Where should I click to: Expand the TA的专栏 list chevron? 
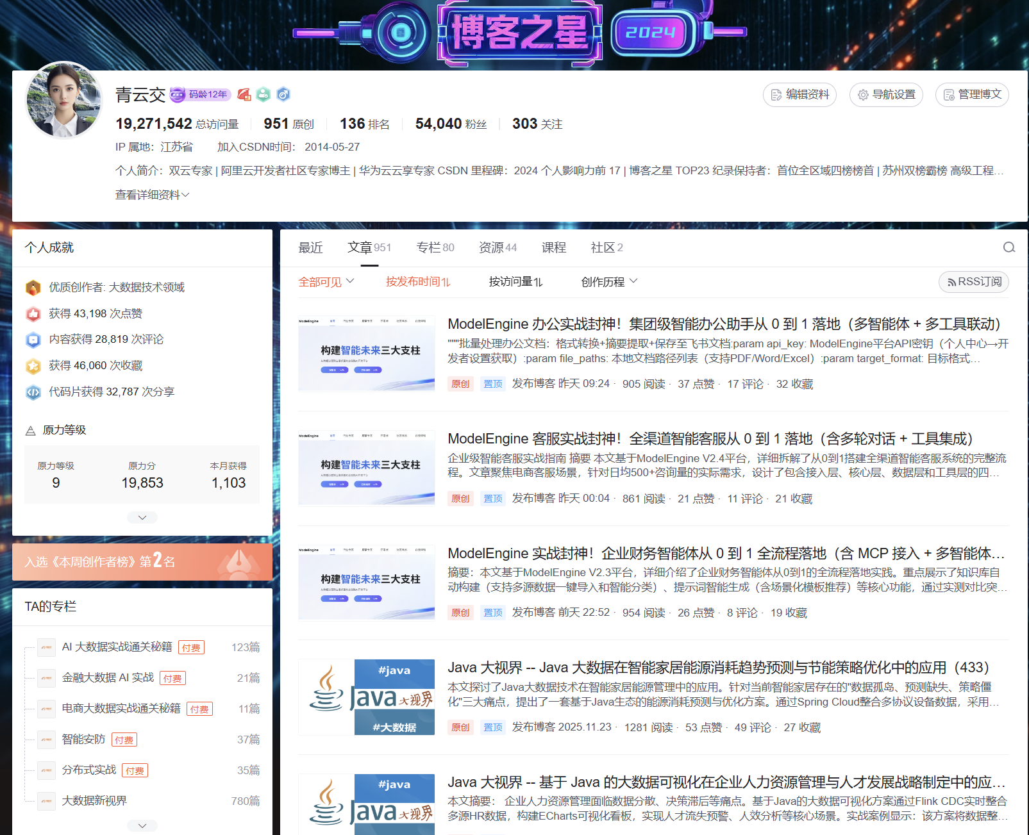(142, 825)
